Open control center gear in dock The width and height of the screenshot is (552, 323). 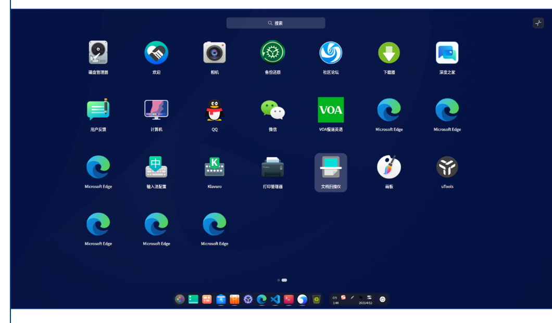(248, 299)
